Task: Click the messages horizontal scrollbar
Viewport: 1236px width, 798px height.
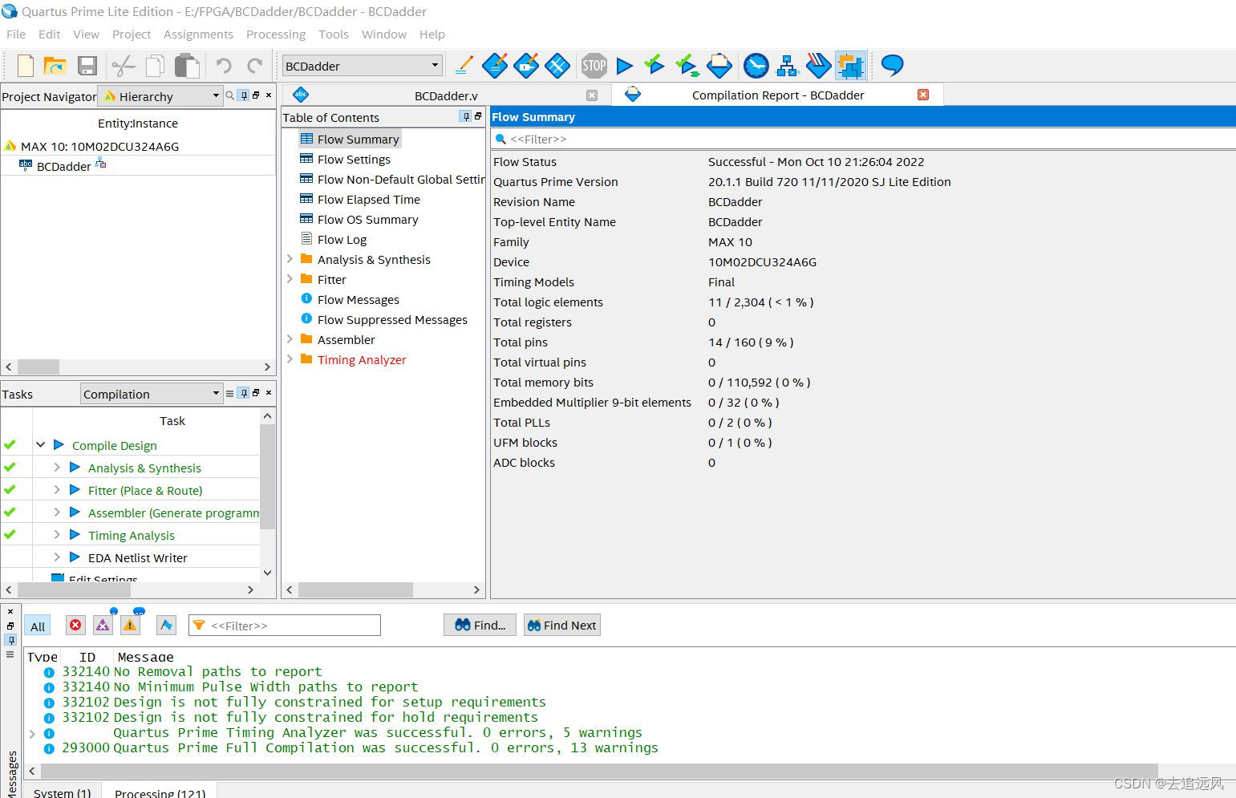Action: (x=599, y=771)
